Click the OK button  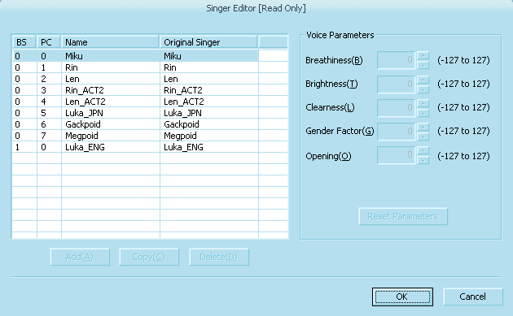click(x=402, y=297)
